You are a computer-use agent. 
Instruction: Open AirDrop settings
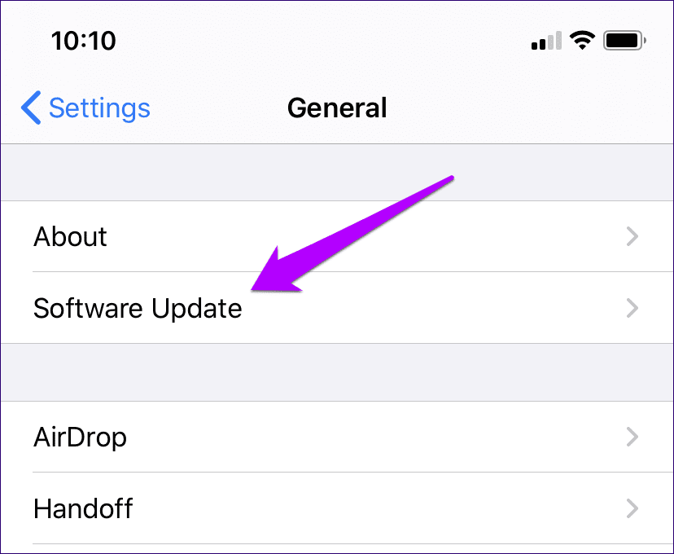(x=337, y=437)
